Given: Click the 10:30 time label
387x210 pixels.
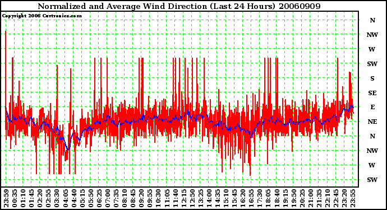Looking at the screenshot, I should [x=159, y=198].
